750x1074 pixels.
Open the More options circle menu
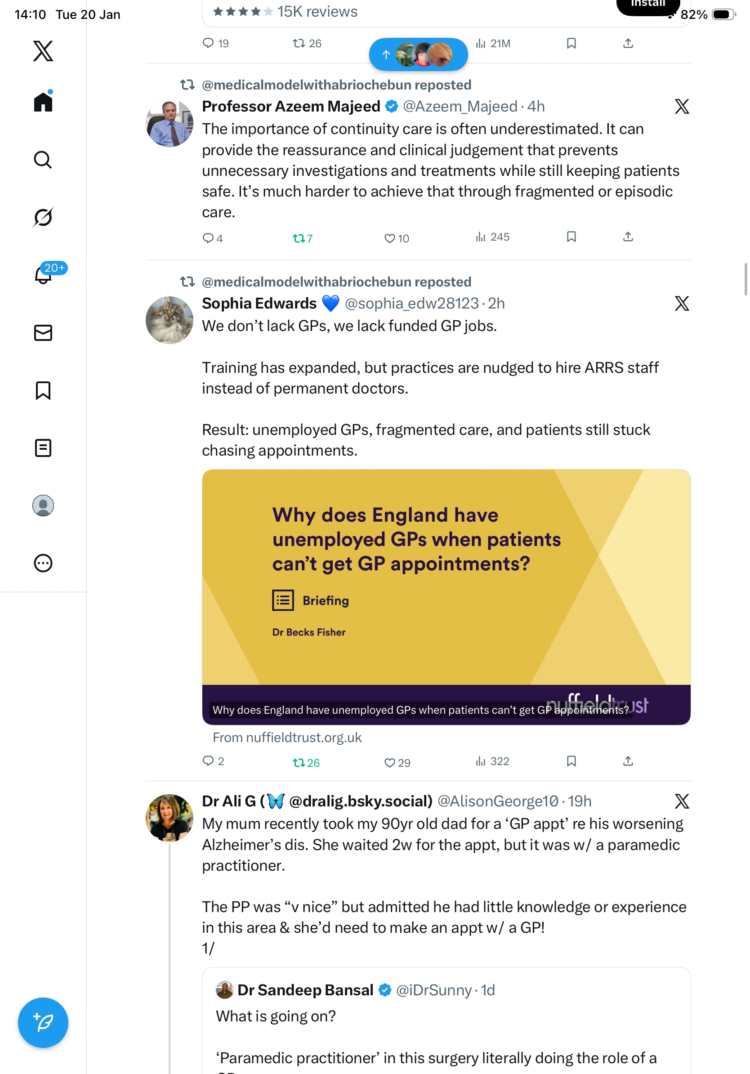43,563
